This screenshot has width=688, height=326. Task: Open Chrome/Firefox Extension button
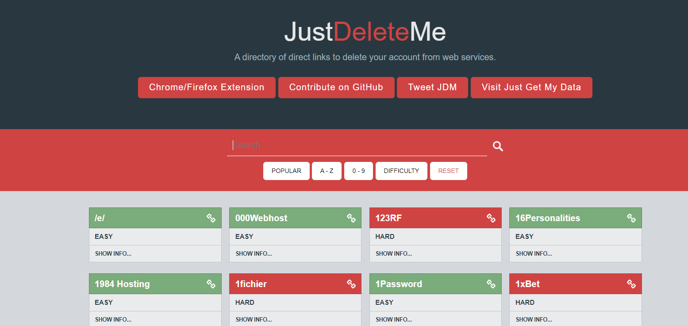pyautogui.click(x=207, y=88)
